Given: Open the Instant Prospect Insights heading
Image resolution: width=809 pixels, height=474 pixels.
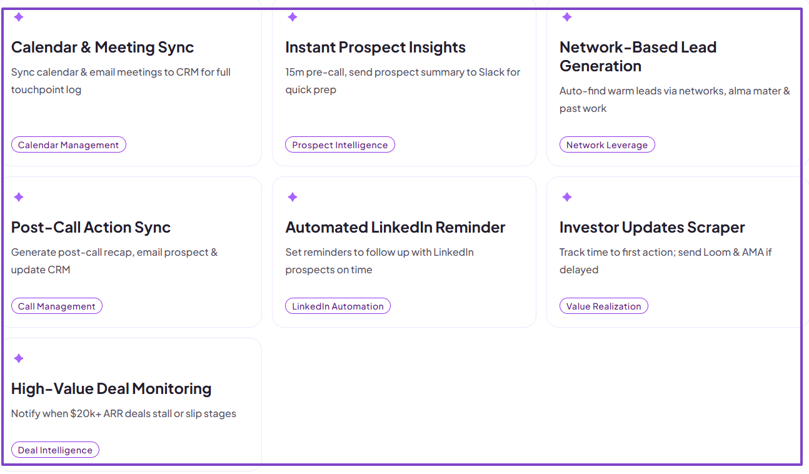Looking at the screenshot, I should tap(375, 48).
